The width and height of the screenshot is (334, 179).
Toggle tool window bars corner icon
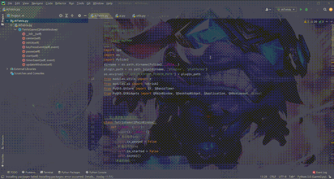coord(2,177)
